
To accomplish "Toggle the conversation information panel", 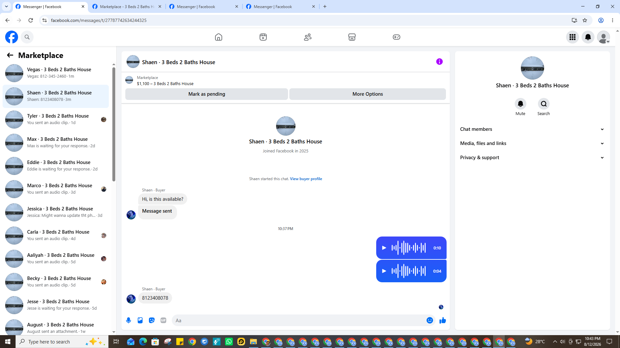I will [439, 62].
